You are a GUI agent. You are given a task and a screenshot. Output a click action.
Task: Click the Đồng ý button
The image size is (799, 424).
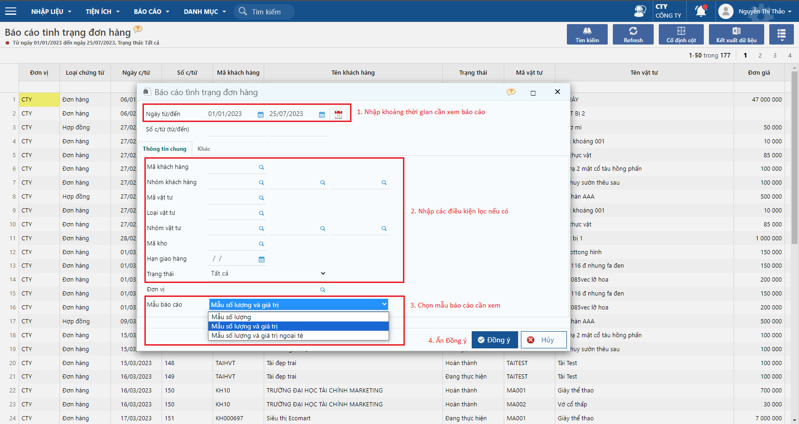point(494,340)
